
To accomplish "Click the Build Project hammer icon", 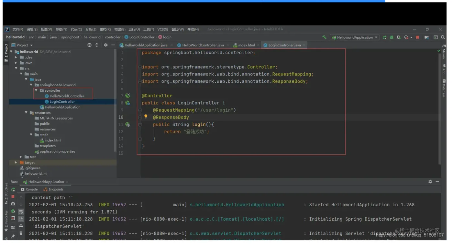I will pyautogui.click(x=324, y=37).
